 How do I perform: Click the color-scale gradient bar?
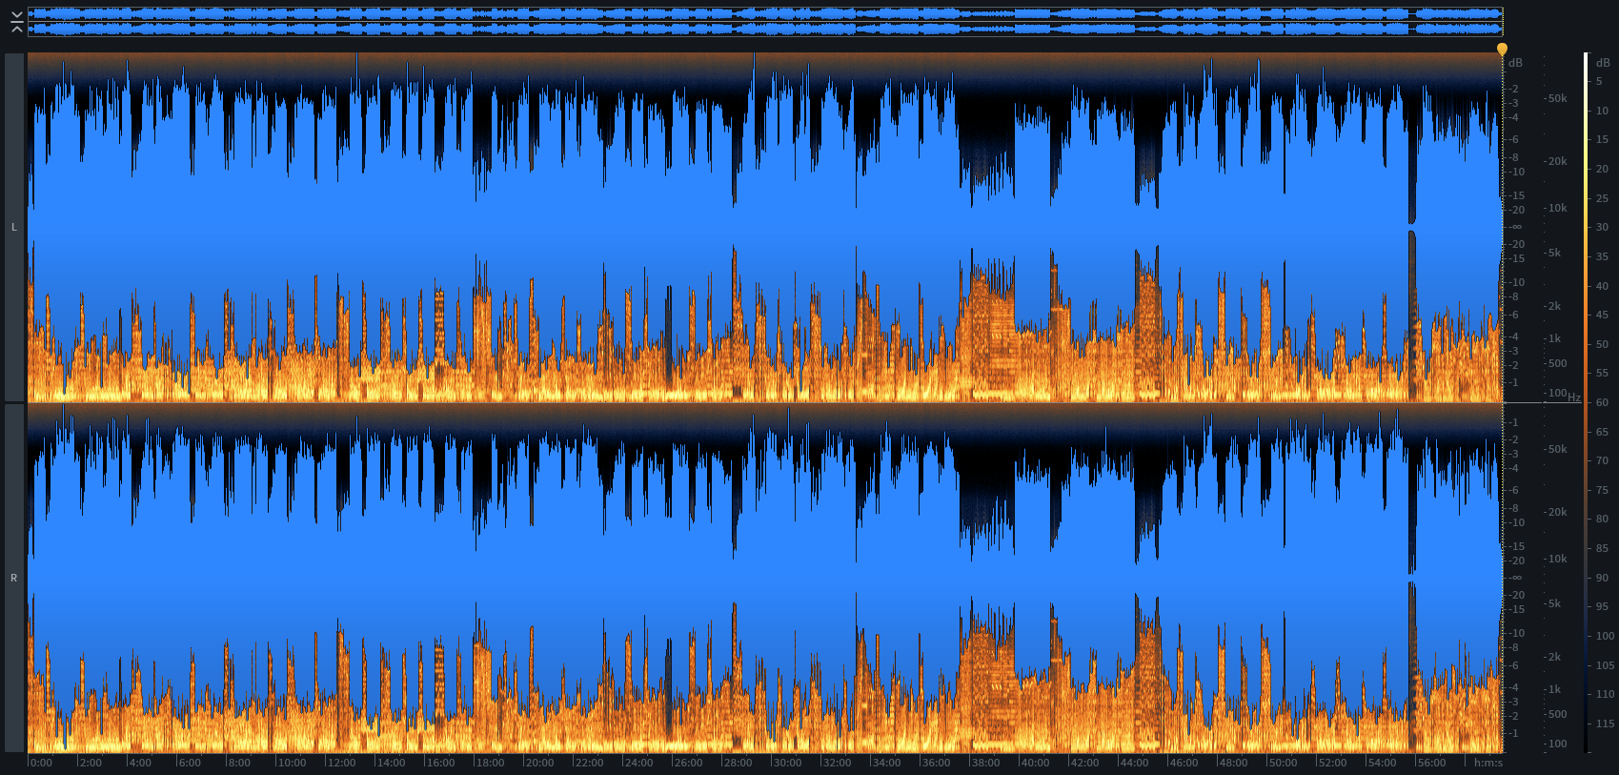[x=1587, y=403]
